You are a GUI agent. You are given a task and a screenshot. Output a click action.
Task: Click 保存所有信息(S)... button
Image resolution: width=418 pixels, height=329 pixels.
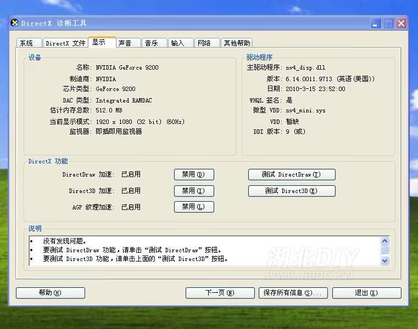pos(293,293)
